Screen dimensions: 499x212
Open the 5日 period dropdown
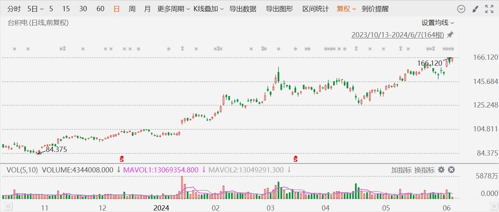click(36, 9)
